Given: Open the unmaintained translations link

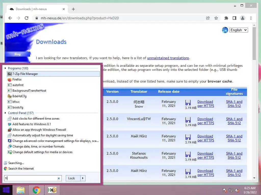Looking at the screenshot, I should tap(168, 58).
